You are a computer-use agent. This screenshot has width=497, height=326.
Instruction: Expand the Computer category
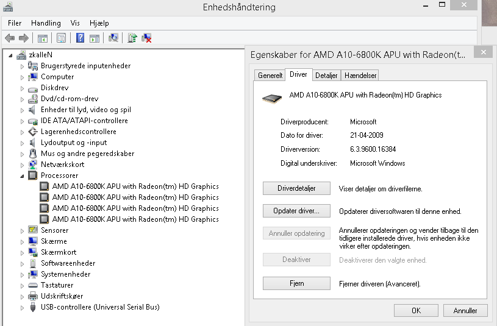click(x=22, y=77)
